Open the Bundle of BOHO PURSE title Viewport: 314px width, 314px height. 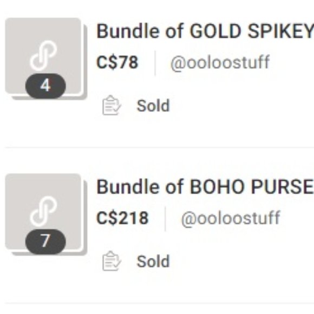click(205, 187)
